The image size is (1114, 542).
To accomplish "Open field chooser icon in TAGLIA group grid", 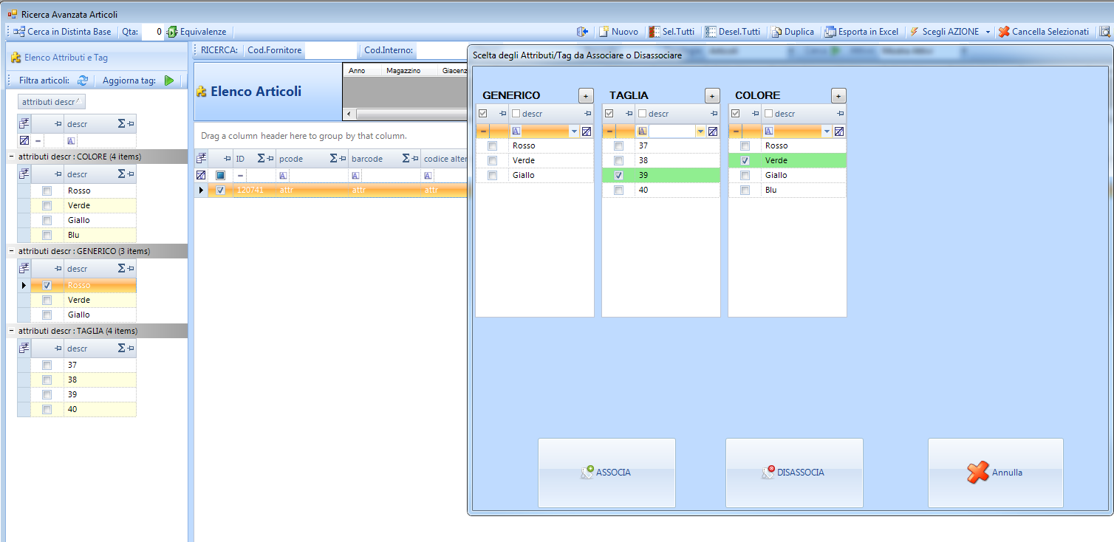I will click(x=24, y=349).
